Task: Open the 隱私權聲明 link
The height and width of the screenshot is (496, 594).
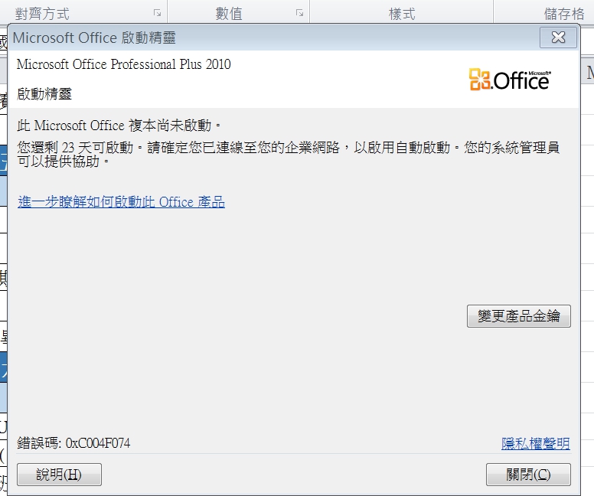Action: [x=536, y=443]
